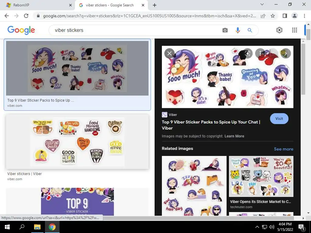Open File Explorer from taskbar
Viewport: 311px width, 233px height.
tap(37, 227)
